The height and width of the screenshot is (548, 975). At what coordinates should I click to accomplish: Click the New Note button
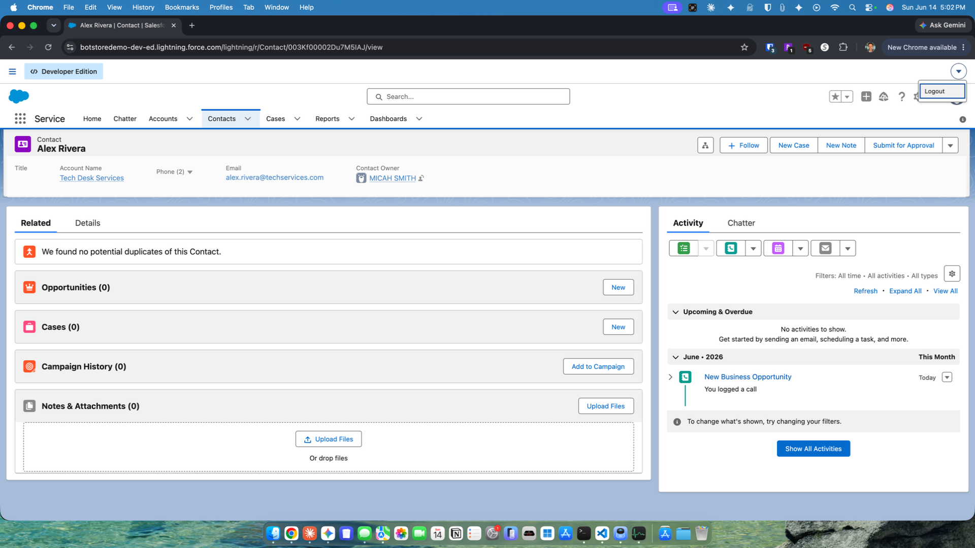pyautogui.click(x=841, y=145)
